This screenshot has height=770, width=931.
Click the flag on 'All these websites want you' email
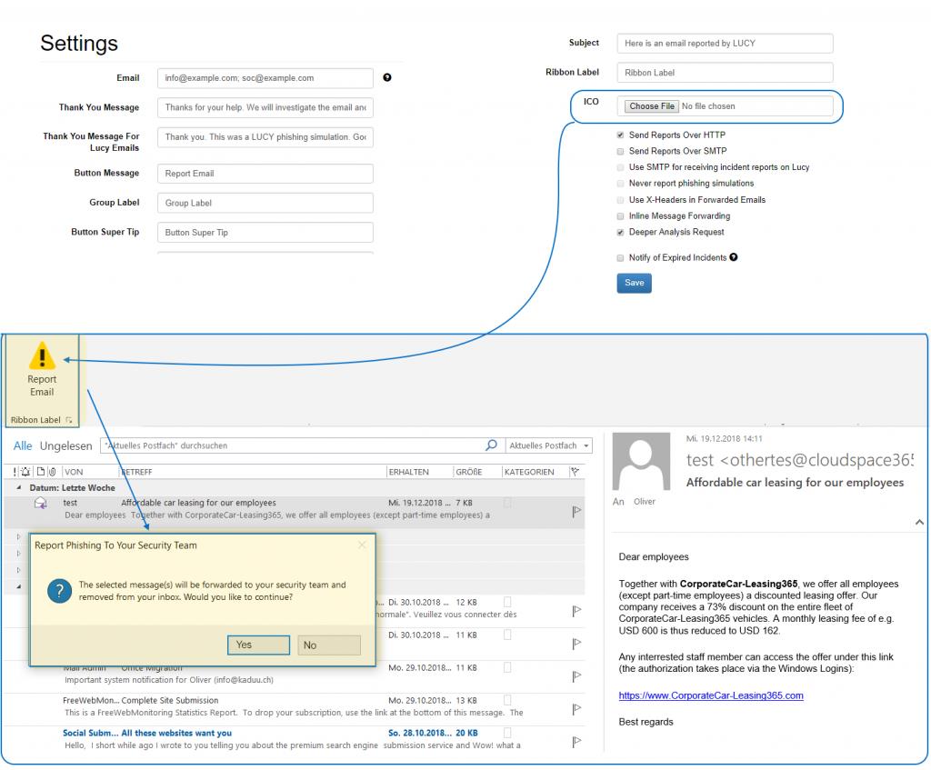click(576, 742)
